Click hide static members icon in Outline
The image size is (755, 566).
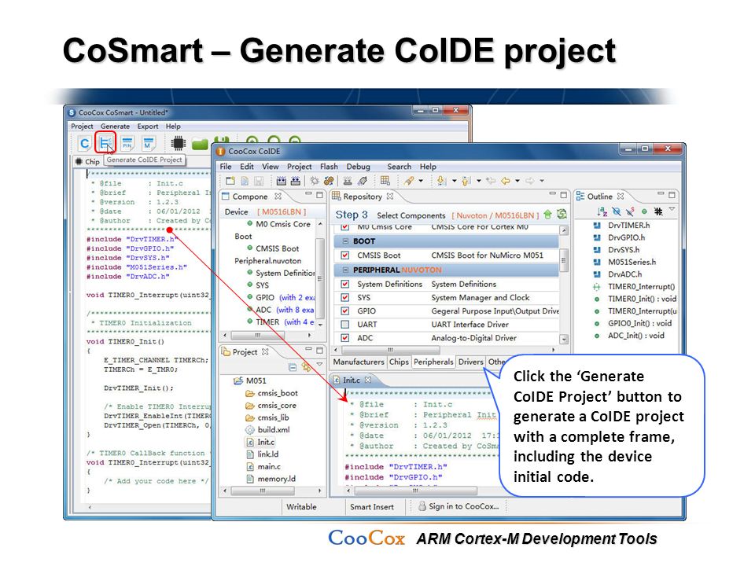630,211
